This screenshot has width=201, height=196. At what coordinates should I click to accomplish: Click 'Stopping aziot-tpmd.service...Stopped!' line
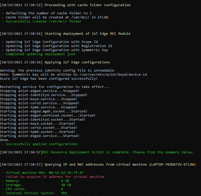click(x=39, y=107)
